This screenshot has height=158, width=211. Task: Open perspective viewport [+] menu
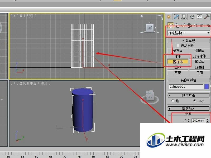[x=14, y=83]
